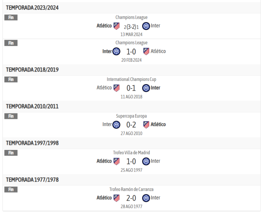Open the 2(3-2)1 penalty shootout score

pyautogui.click(x=131, y=26)
